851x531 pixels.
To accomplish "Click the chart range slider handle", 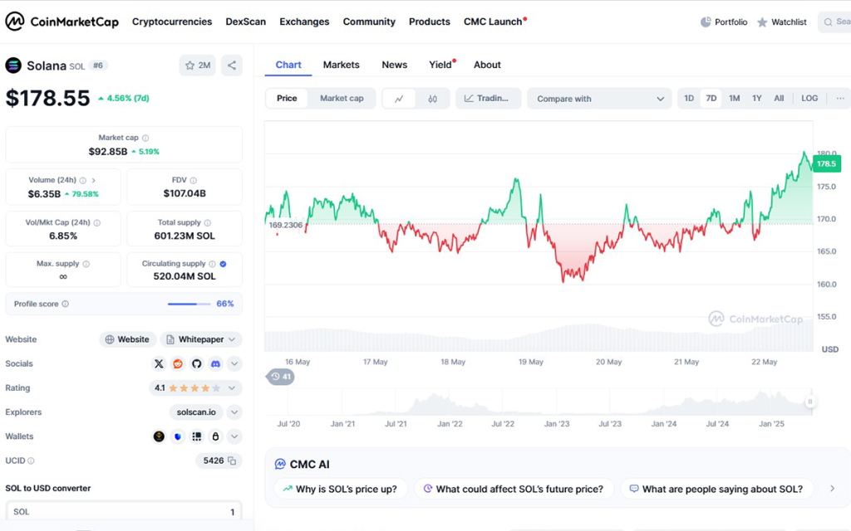I will 809,402.
